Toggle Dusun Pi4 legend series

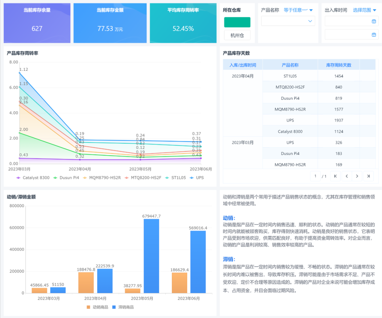click(x=66, y=178)
